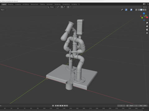Switch perspective/orthographic with the grid icon
This screenshot has width=149, height=111.
click(x=147, y=33)
